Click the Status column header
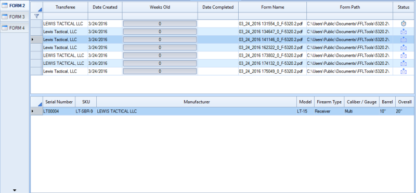 (404, 7)
